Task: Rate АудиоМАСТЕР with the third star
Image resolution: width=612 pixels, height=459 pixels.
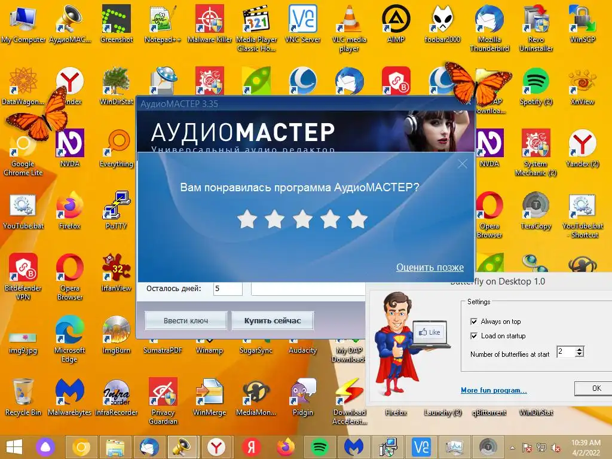Action: [302, 219]
